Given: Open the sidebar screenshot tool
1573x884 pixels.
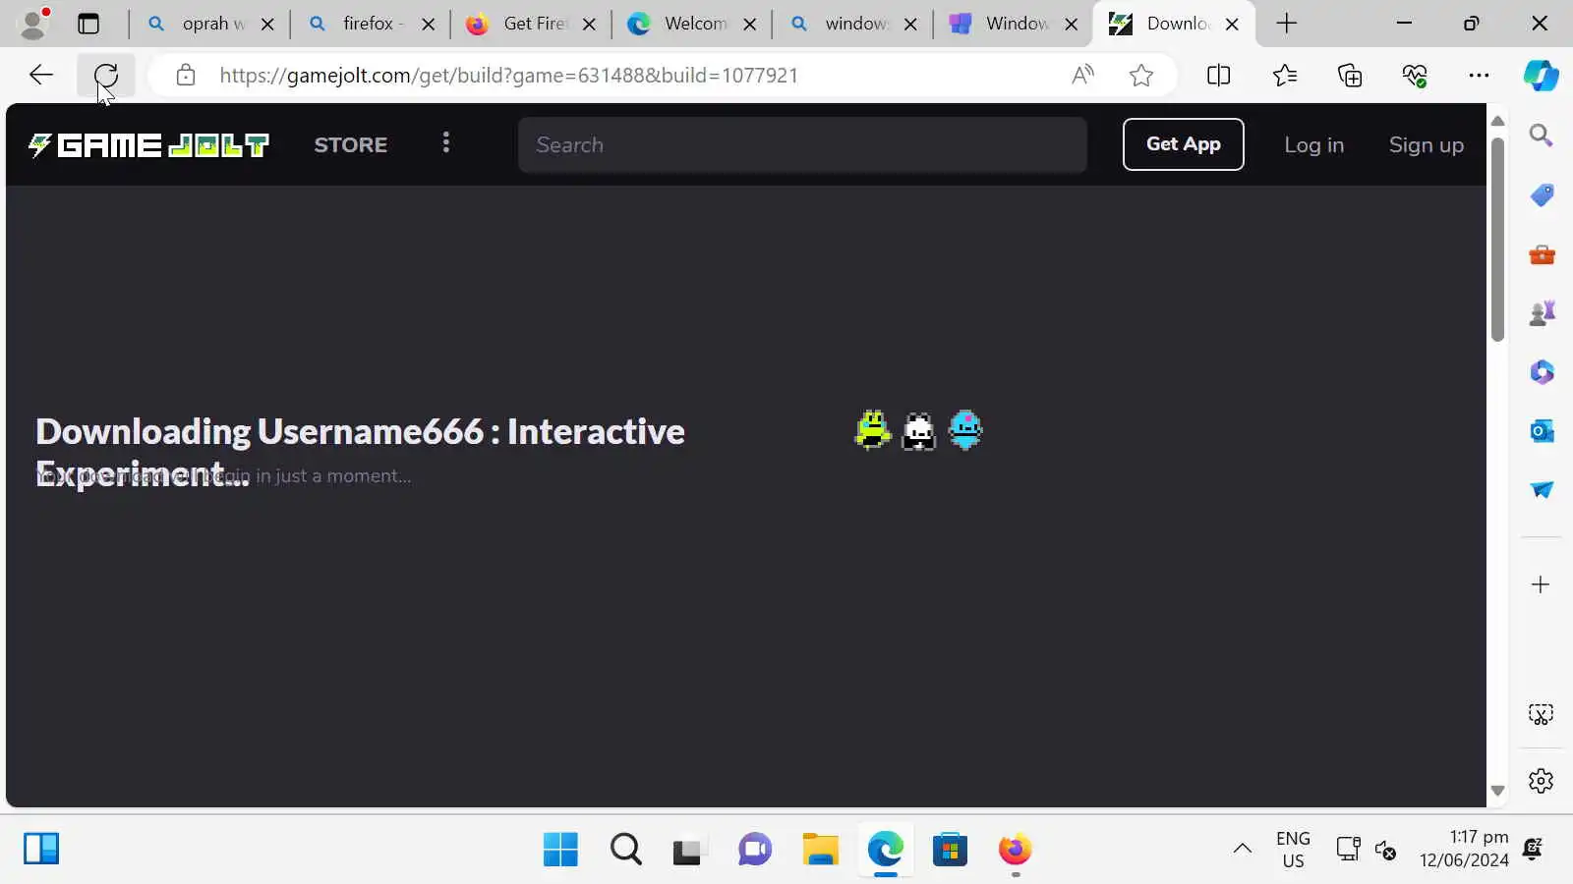Looking at the screenshot, I should [1541, 714].
